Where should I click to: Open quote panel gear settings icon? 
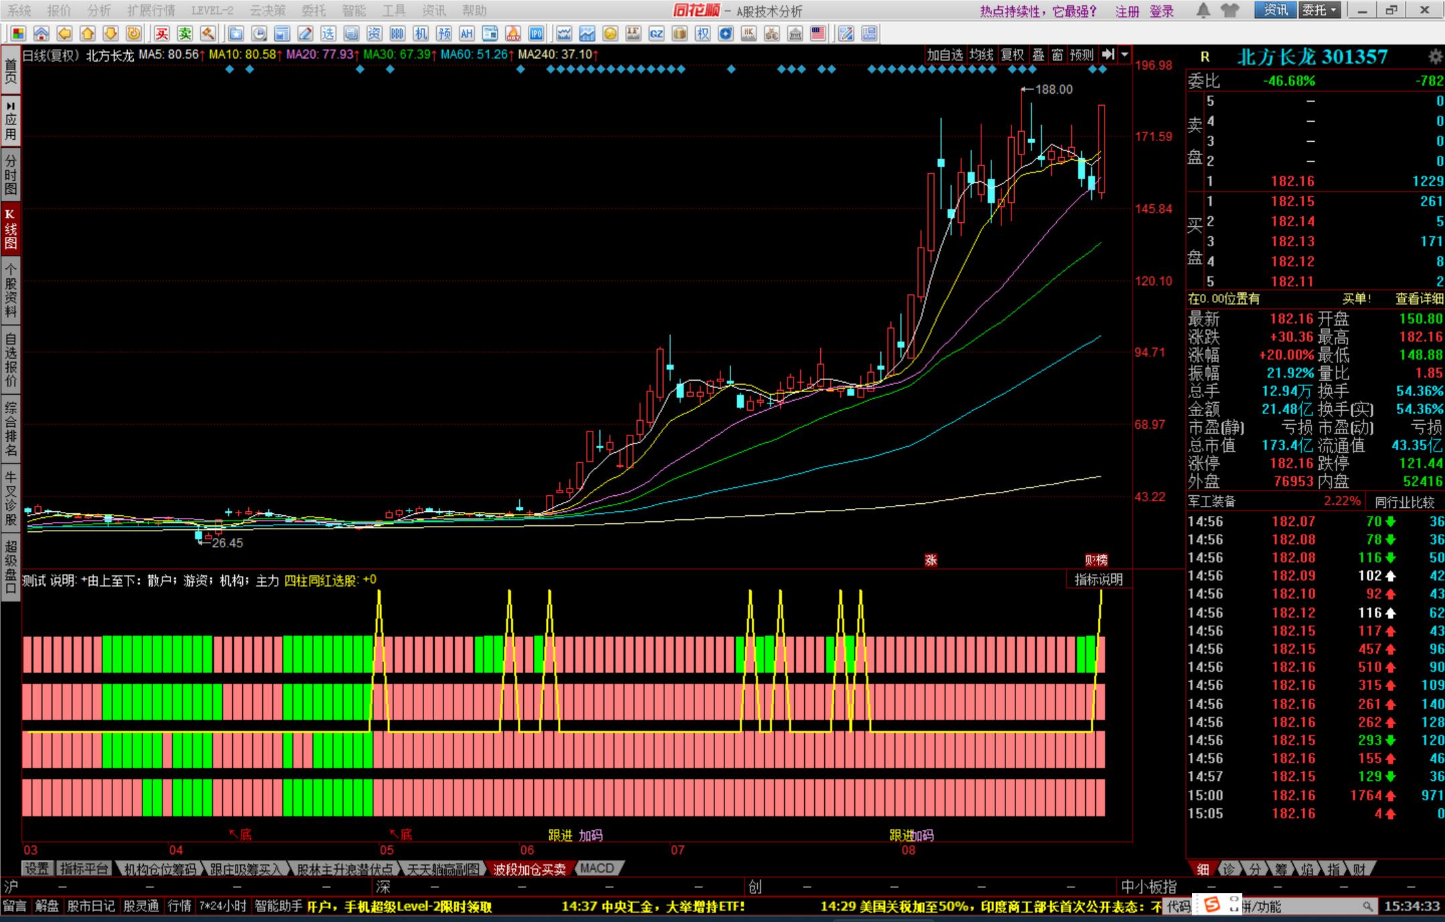click(x=1435, y=56)
